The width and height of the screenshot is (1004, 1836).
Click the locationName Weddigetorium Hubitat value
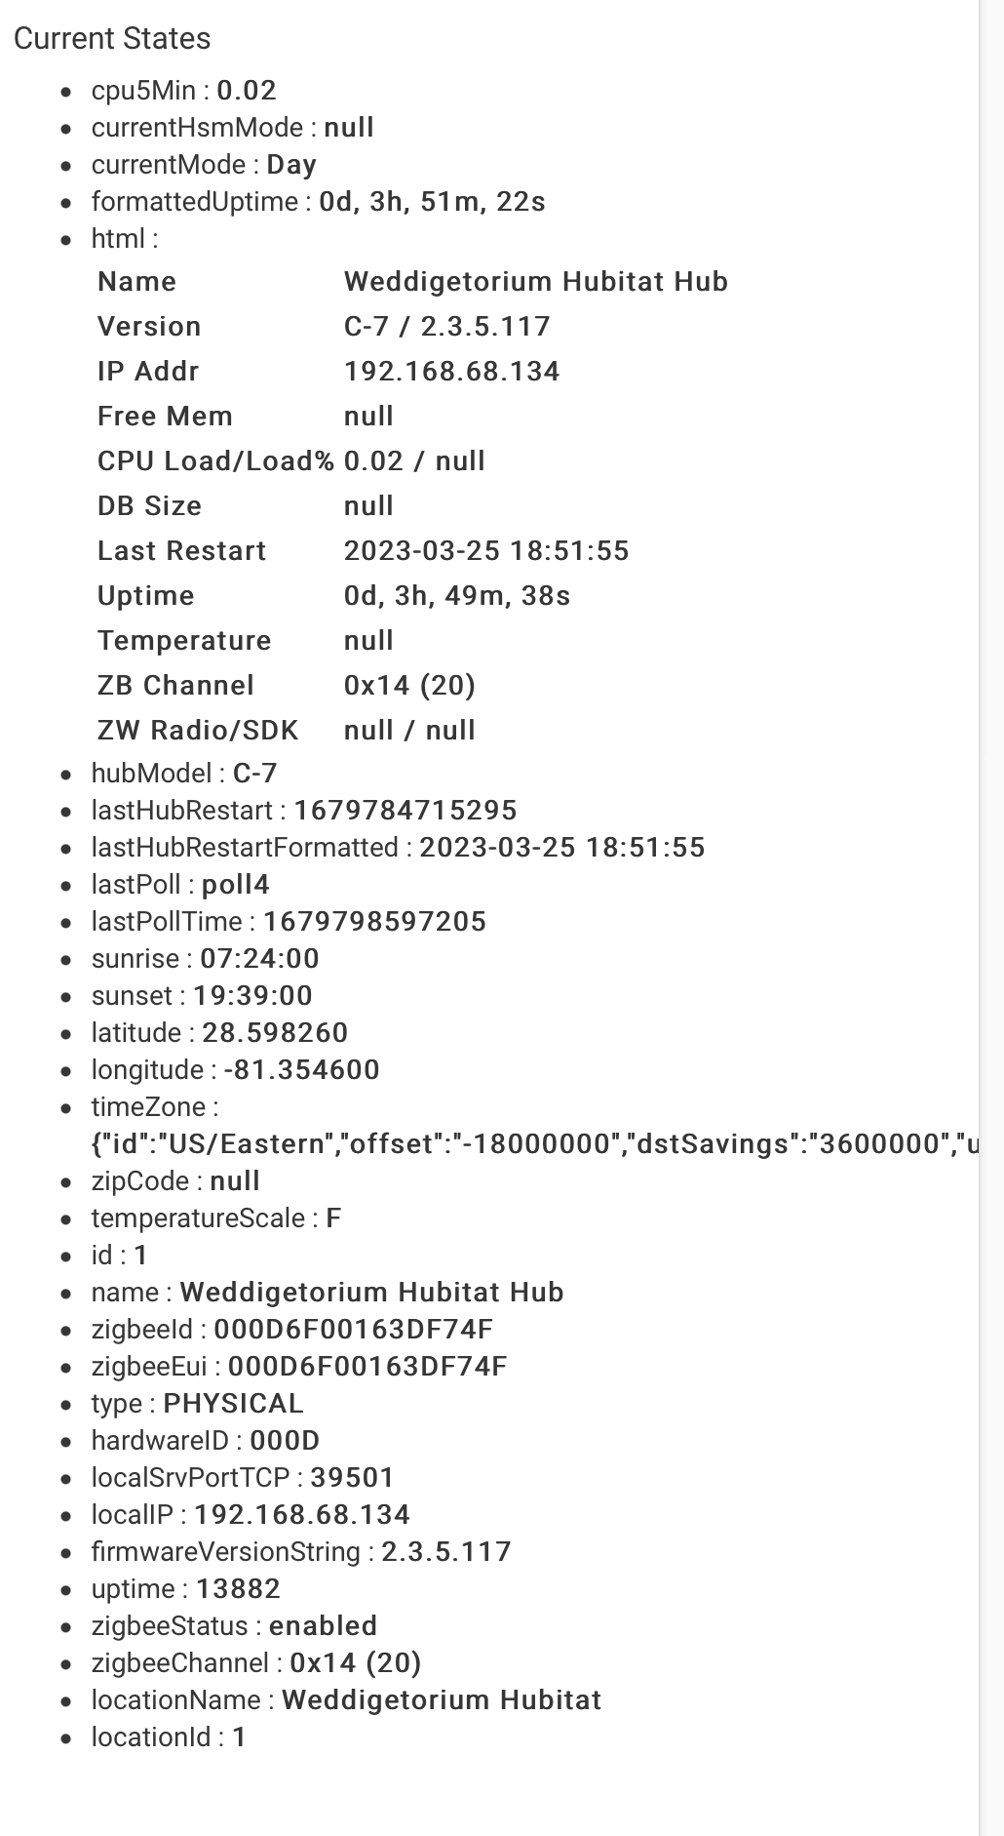click(442, 1700)
